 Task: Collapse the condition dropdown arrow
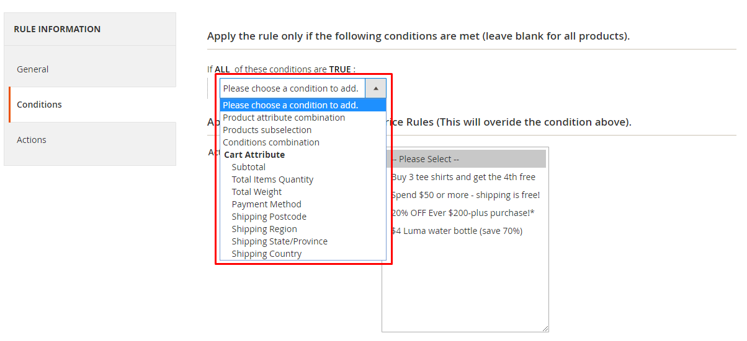point(375,88)
